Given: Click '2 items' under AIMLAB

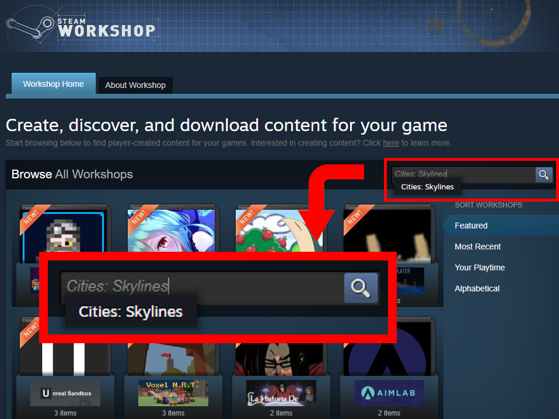Looking at the screenshot, I should pyautogui.click(x=389, y=413).
